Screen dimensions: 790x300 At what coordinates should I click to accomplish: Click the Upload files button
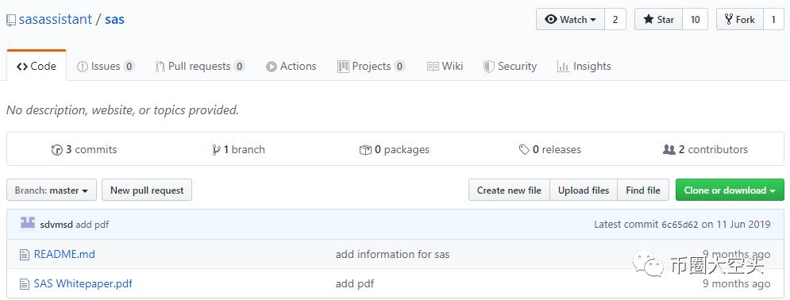(x=584, y=190)
